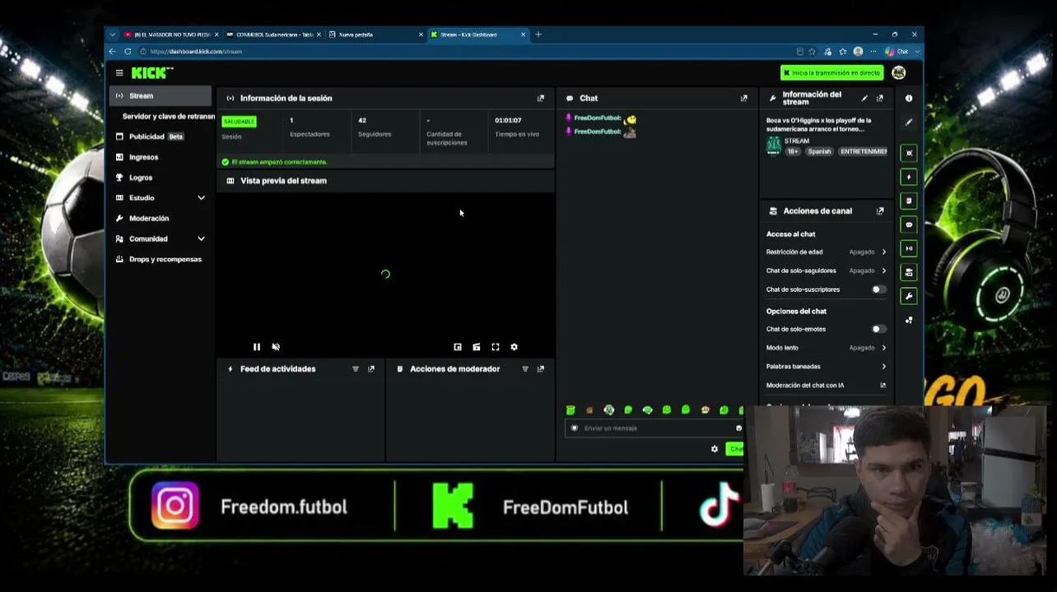1057x592 pixels.
Task: Open Drops y recompensas in the sidebar
Action: coord(161,260)
